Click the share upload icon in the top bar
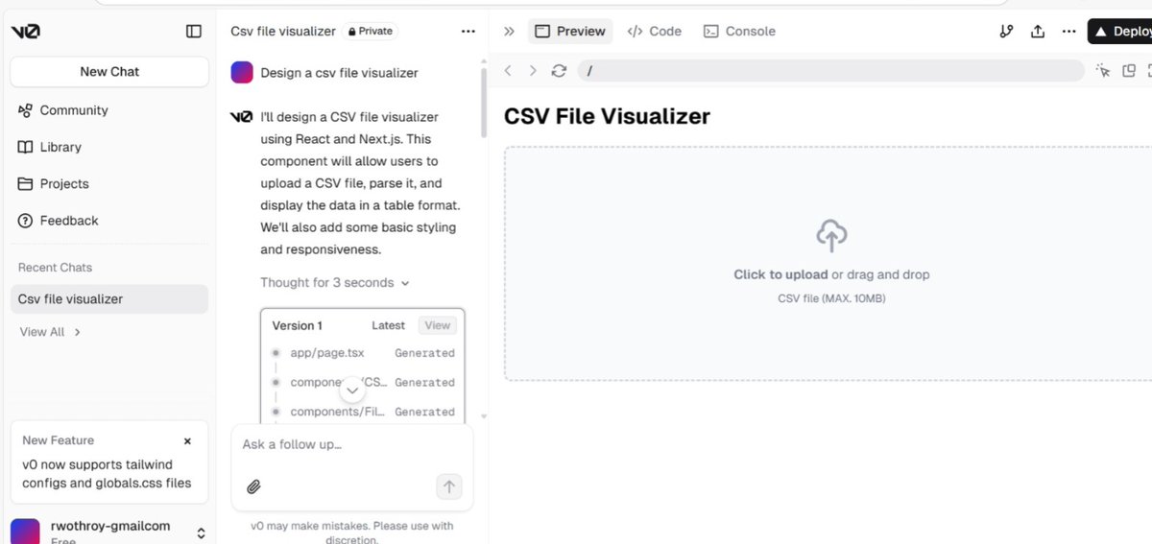This screenshot has height=544, width=1152. tap(1038, 32)
